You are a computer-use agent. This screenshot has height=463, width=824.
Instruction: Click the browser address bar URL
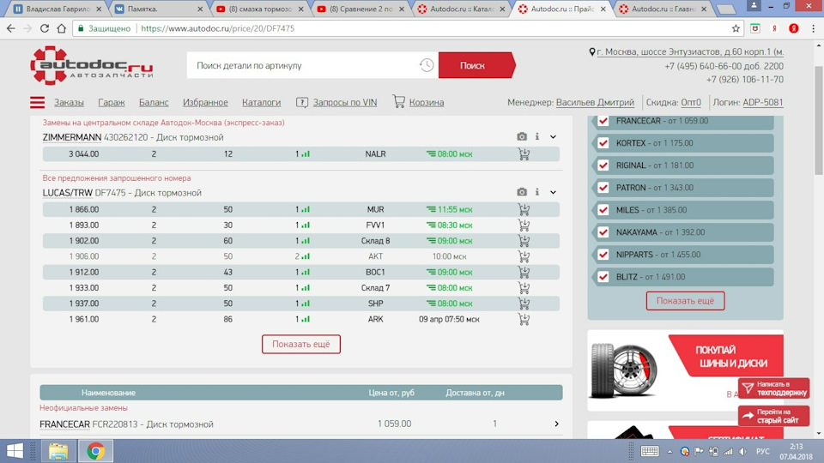217,28
